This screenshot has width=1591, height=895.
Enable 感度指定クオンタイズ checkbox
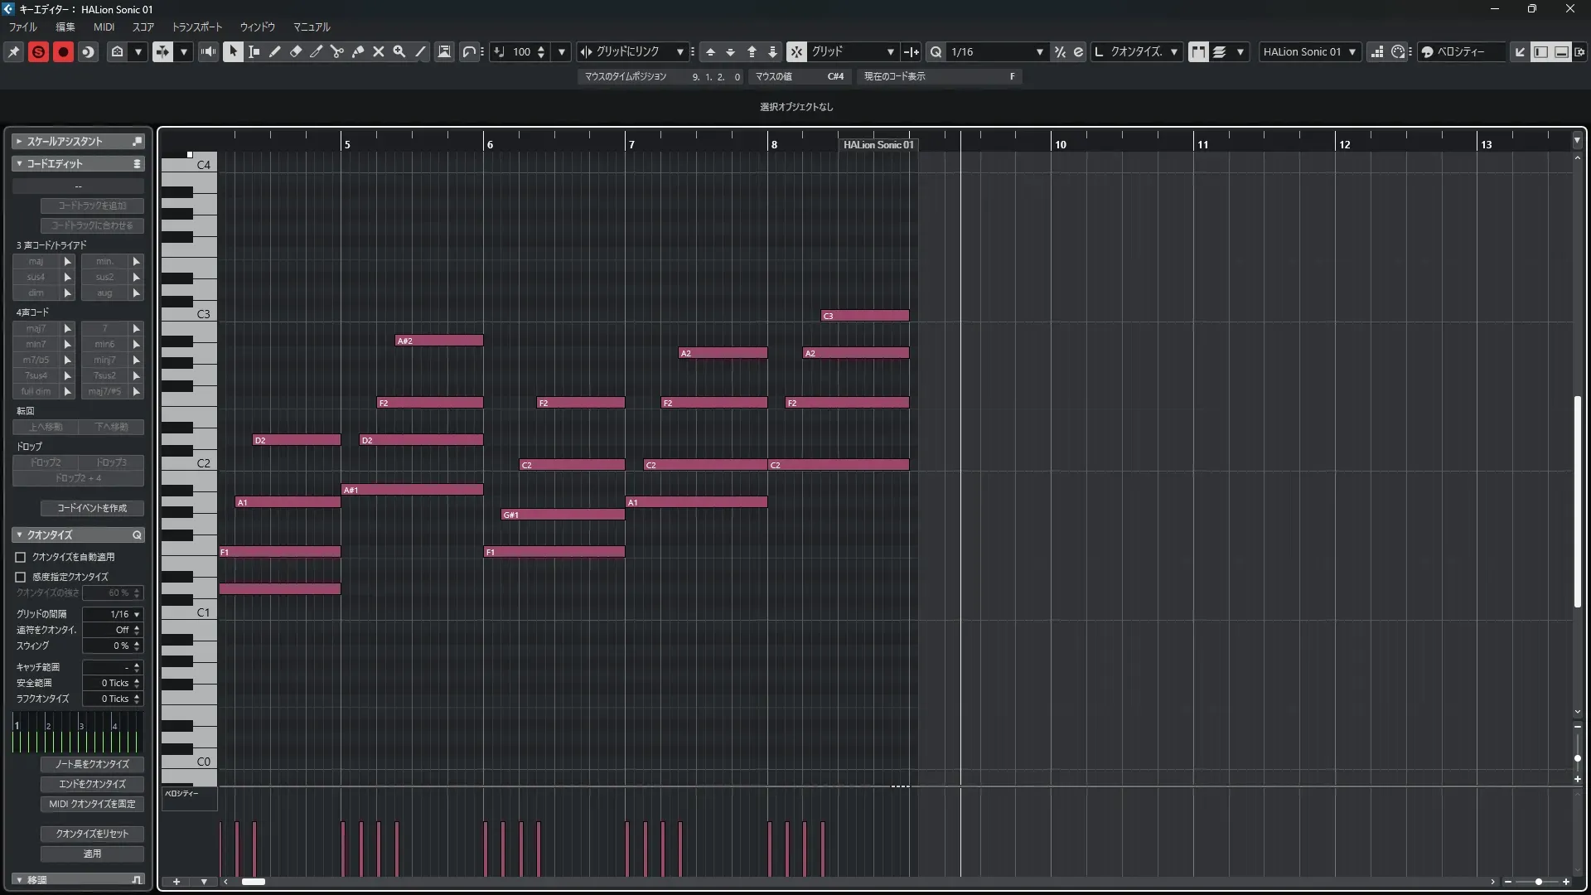tap(21, 577)
